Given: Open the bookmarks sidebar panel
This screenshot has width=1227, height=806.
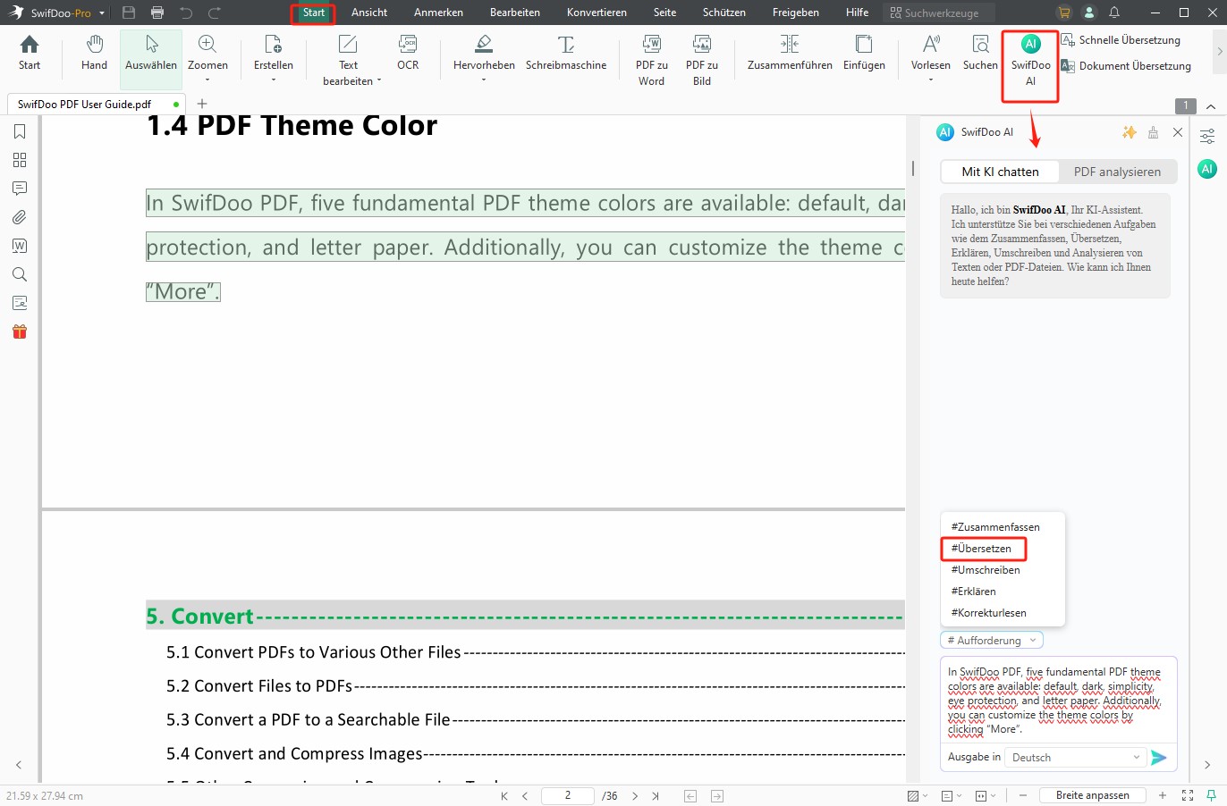Looking at the screenshot, I should pyautogui.click(x=20, y=131).
